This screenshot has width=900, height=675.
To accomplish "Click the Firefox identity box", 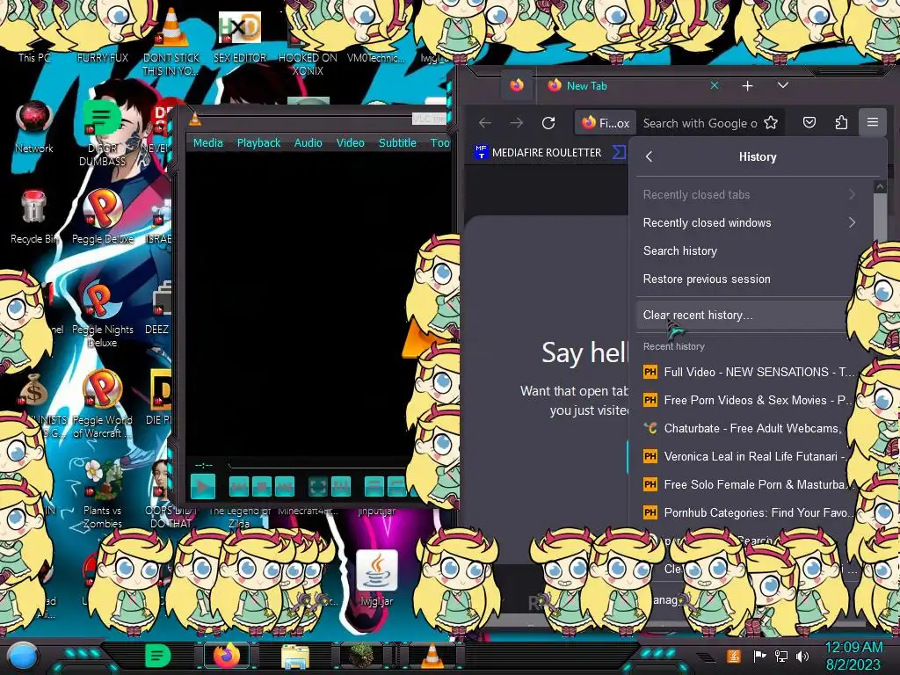I will click(606, 123).
